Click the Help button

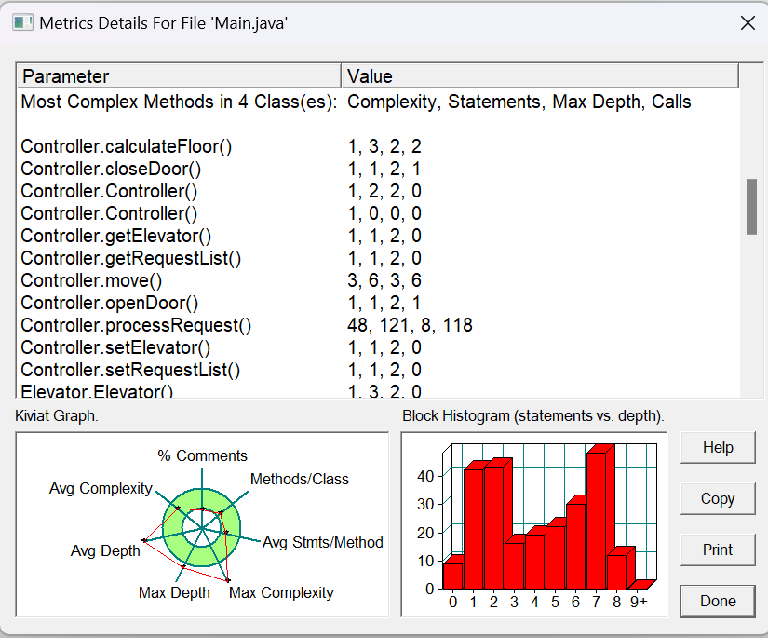(x=718, y=447)
